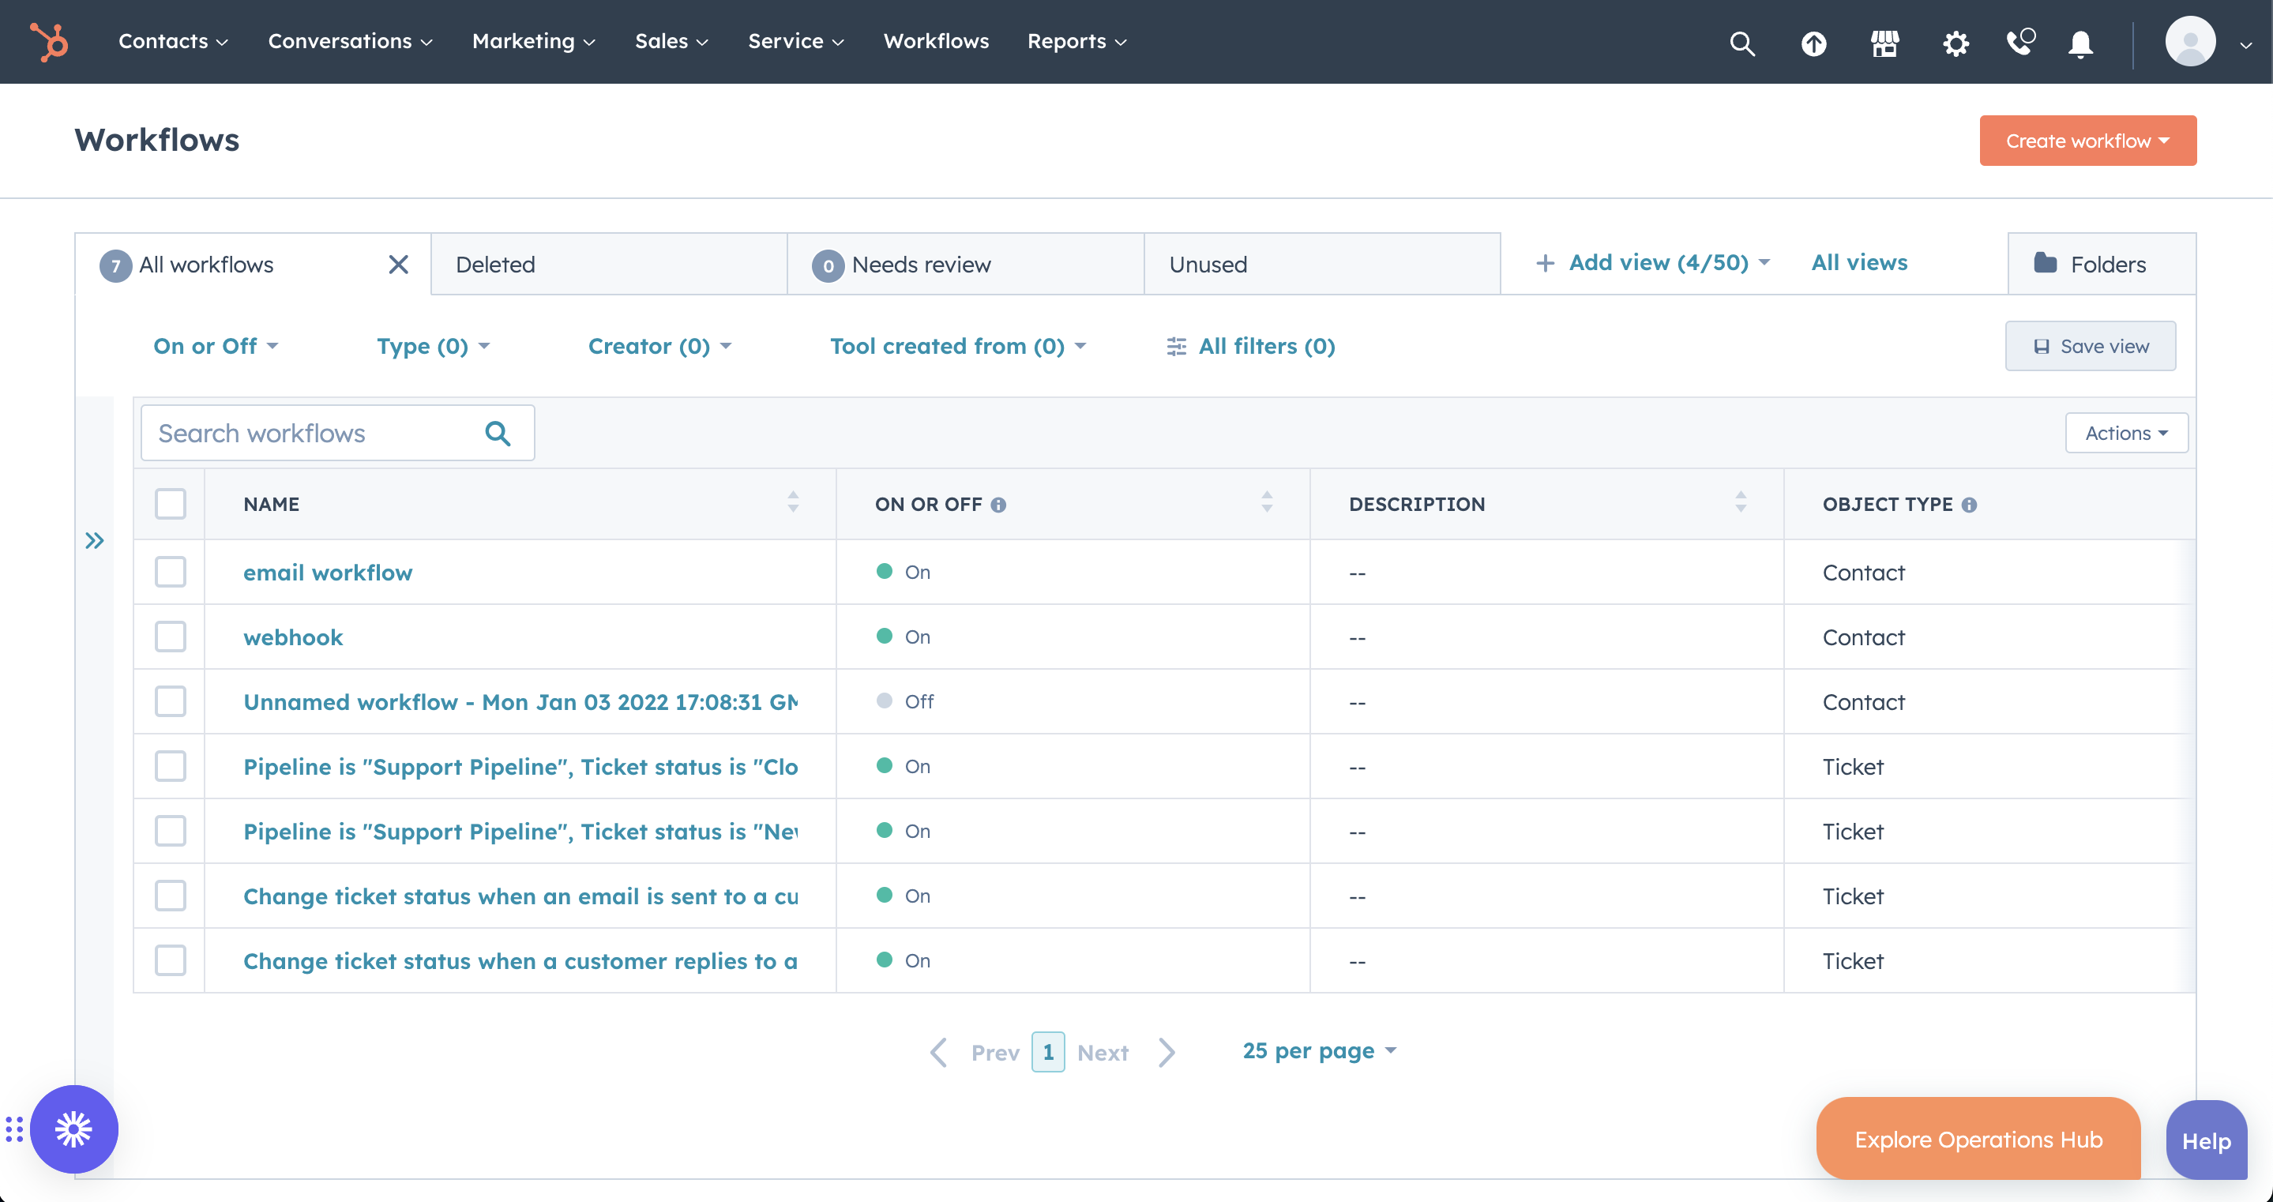
Task: Check the checkbox for email workflow row
Action: point(170,572)
